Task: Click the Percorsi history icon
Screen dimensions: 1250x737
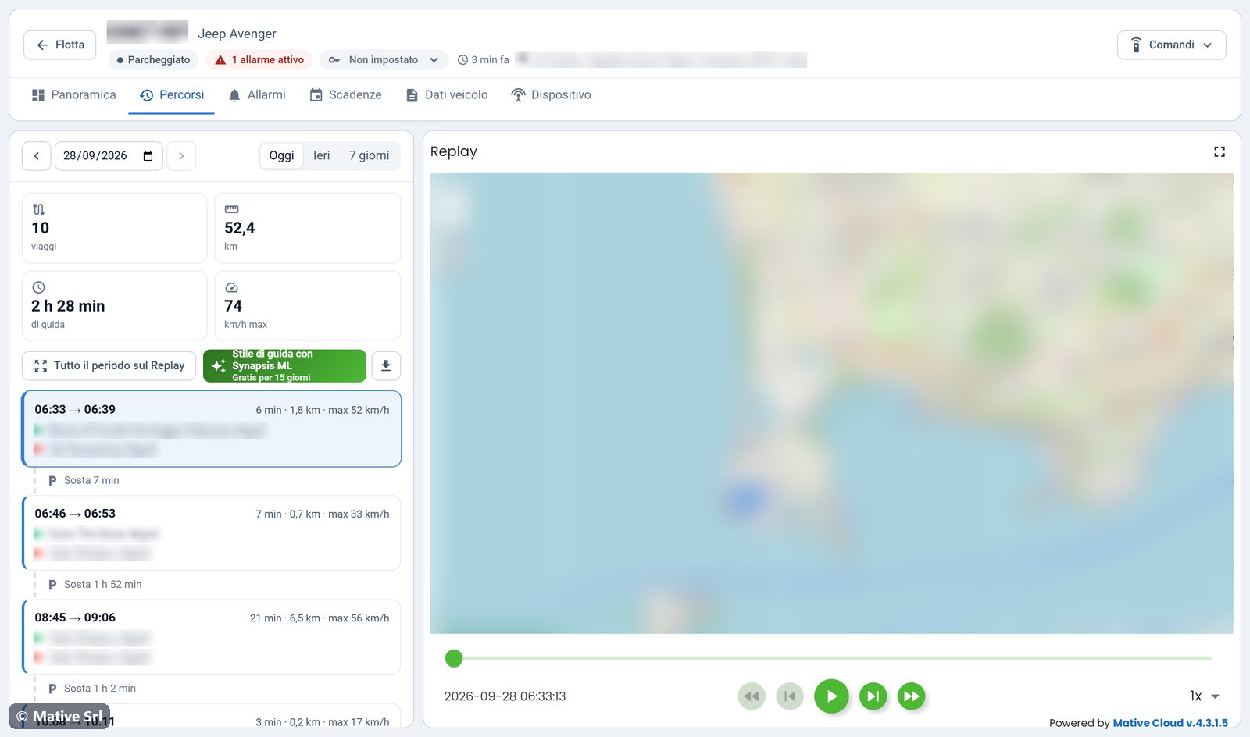Action: tap(147, 95)
